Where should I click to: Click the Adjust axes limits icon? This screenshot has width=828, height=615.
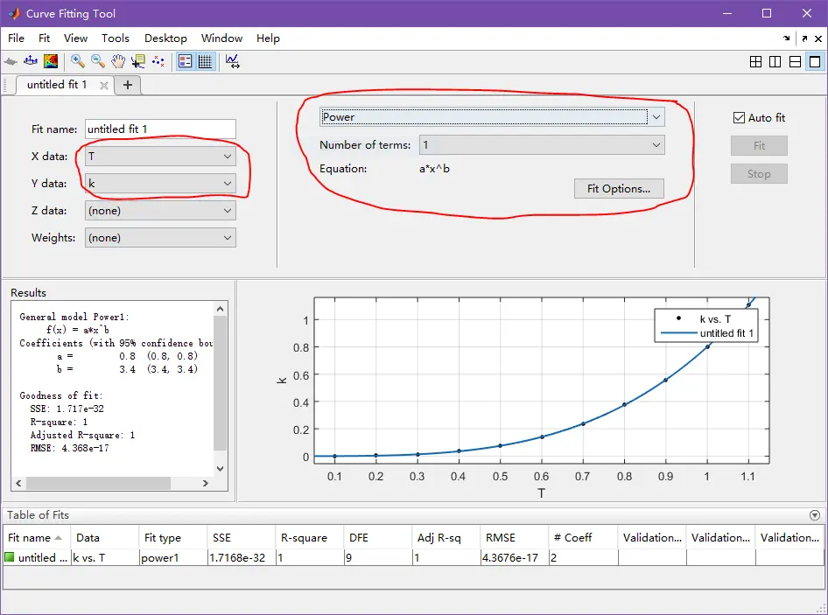coord(232,62)
